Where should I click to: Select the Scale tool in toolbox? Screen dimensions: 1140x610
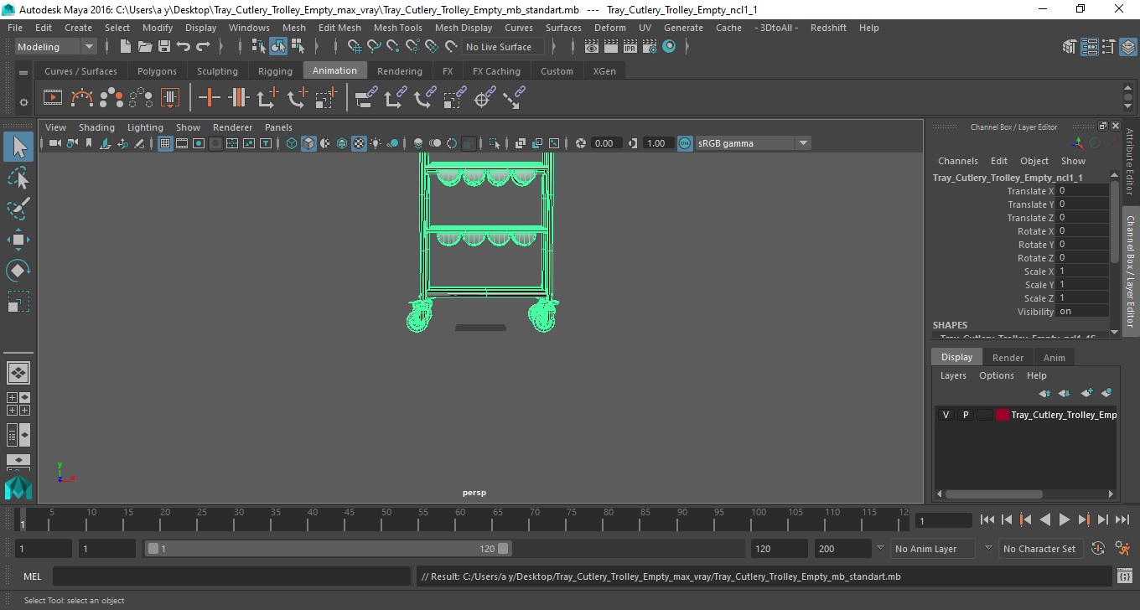pyautogui.click(x=18, y=301)
